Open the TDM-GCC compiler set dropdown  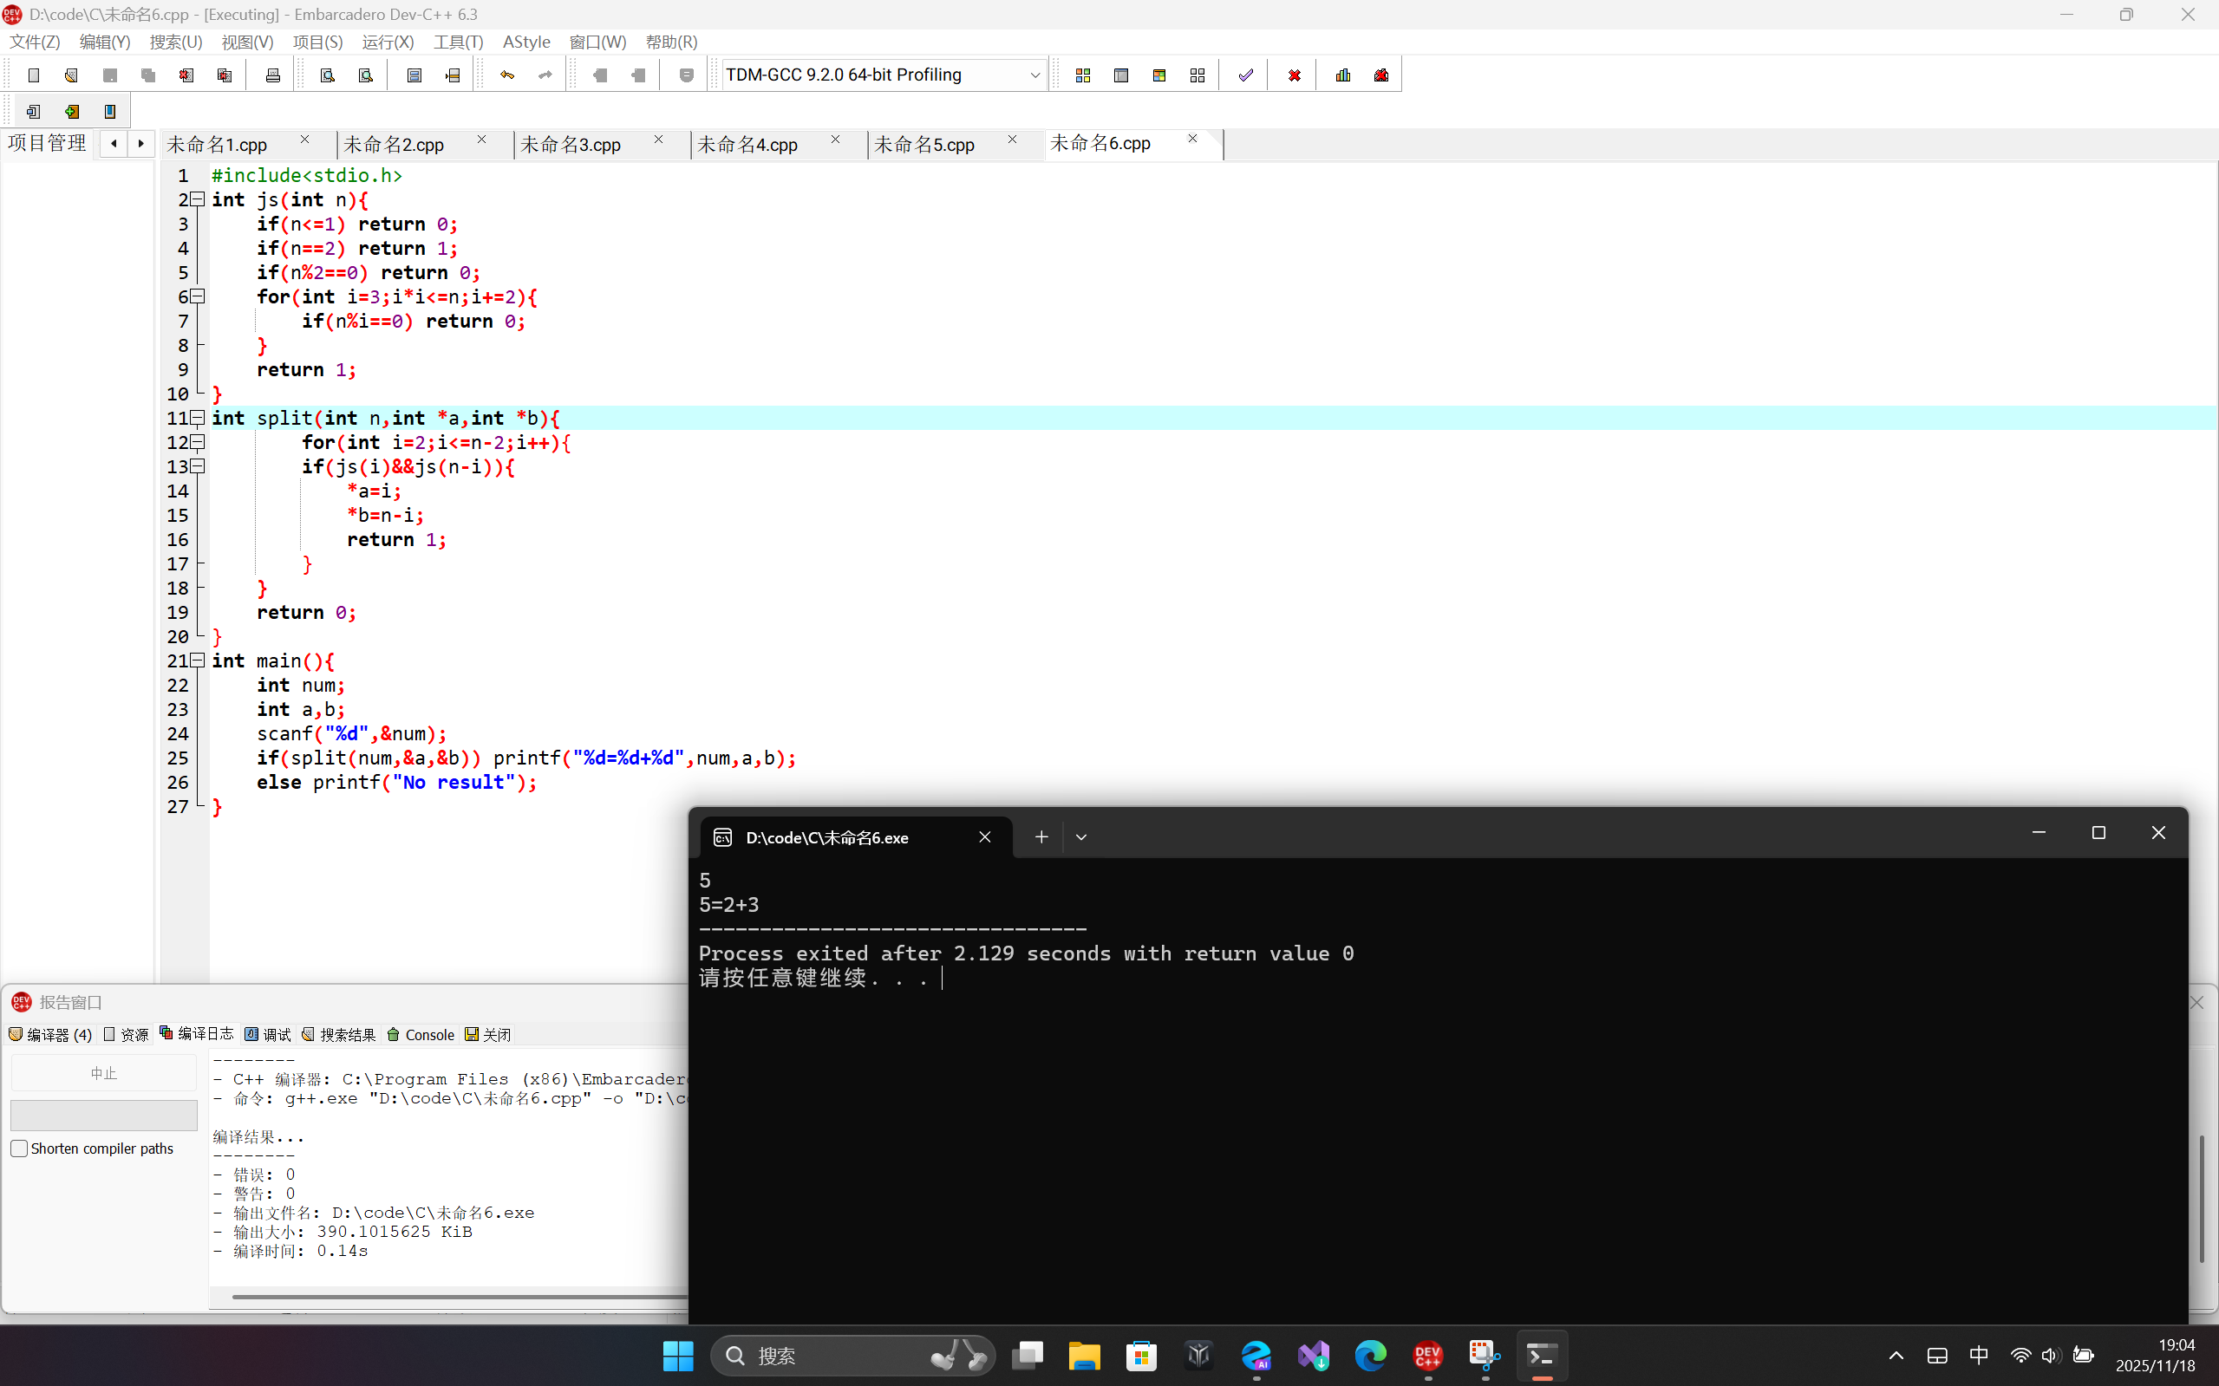(1034, 75)
